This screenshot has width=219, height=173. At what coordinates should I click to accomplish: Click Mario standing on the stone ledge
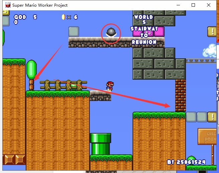(x=110, y=86)
